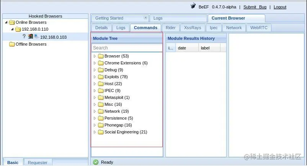Expand the Persistence (5) module folder
The image size is (307, 166).
coord(95,118)
